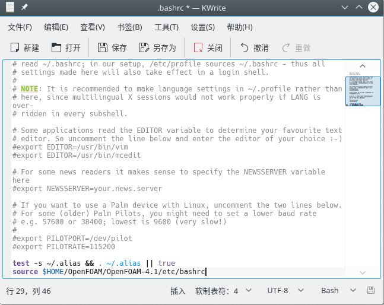Screen dimensions: 384x305
Task: Expand the Bash syntax mode dropdown
Action: click(338, 291)
